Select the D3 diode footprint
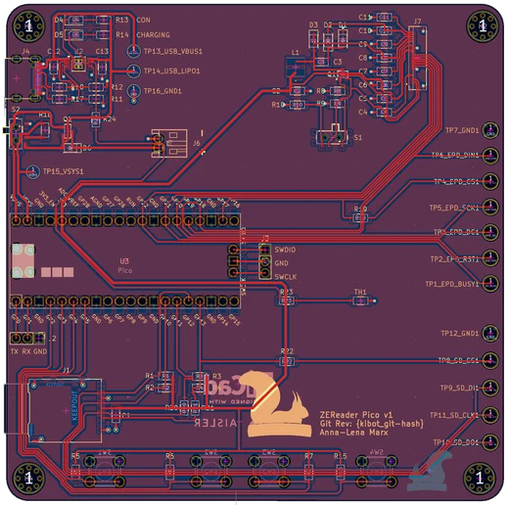Image resolution: width=509 pixels, height=505 pixels. 313,38
